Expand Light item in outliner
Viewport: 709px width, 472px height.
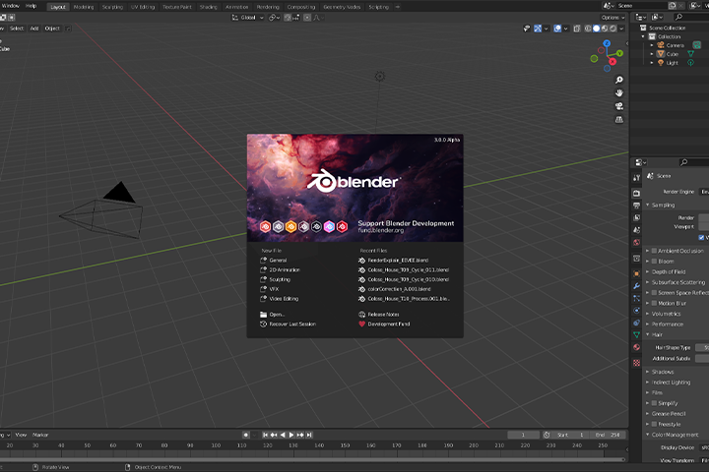652,63
